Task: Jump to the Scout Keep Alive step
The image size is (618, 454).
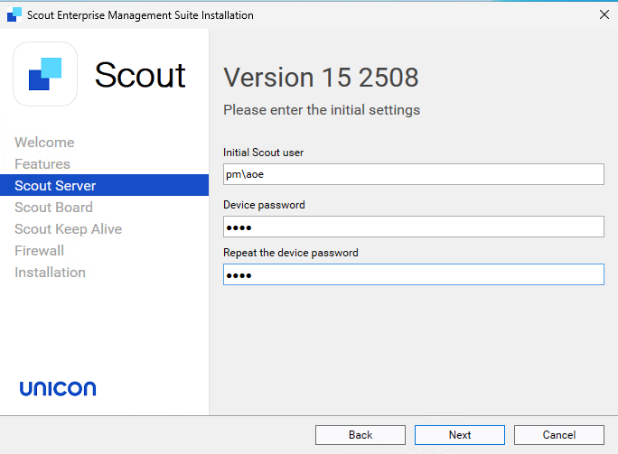Action: [68, 229]
